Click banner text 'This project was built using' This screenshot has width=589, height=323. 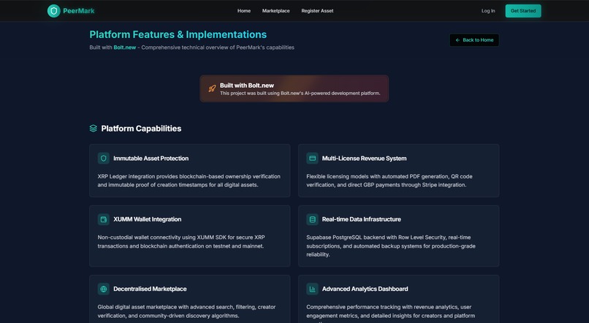point(300,93)
